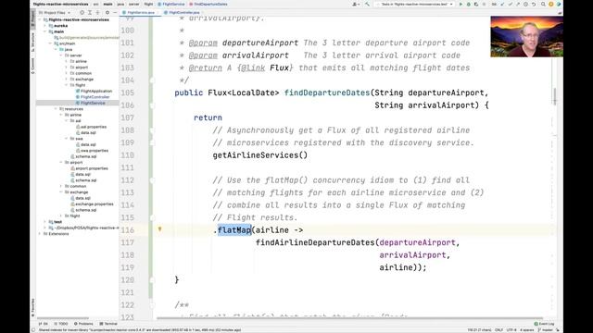Open the Favorites tool window stripe
This screenshot has height=333, width=593.
click(33, 307)
